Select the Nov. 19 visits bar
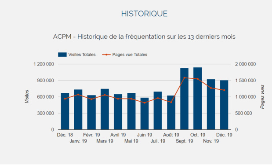272x165 pixels. [211, 104]
